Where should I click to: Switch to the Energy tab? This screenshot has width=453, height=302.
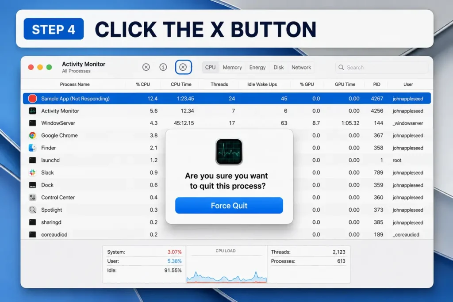[257, 67]
